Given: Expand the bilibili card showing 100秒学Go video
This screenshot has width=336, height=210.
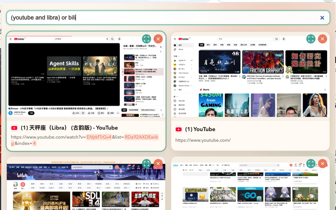Looking at the screenshot, I should click(x=311, y=164).
